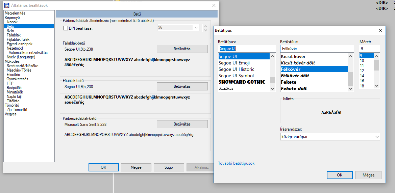Viewport: 395px width, 193px height.
Task: Choose Segoe UI Emoji font
Action: (234, 63)
